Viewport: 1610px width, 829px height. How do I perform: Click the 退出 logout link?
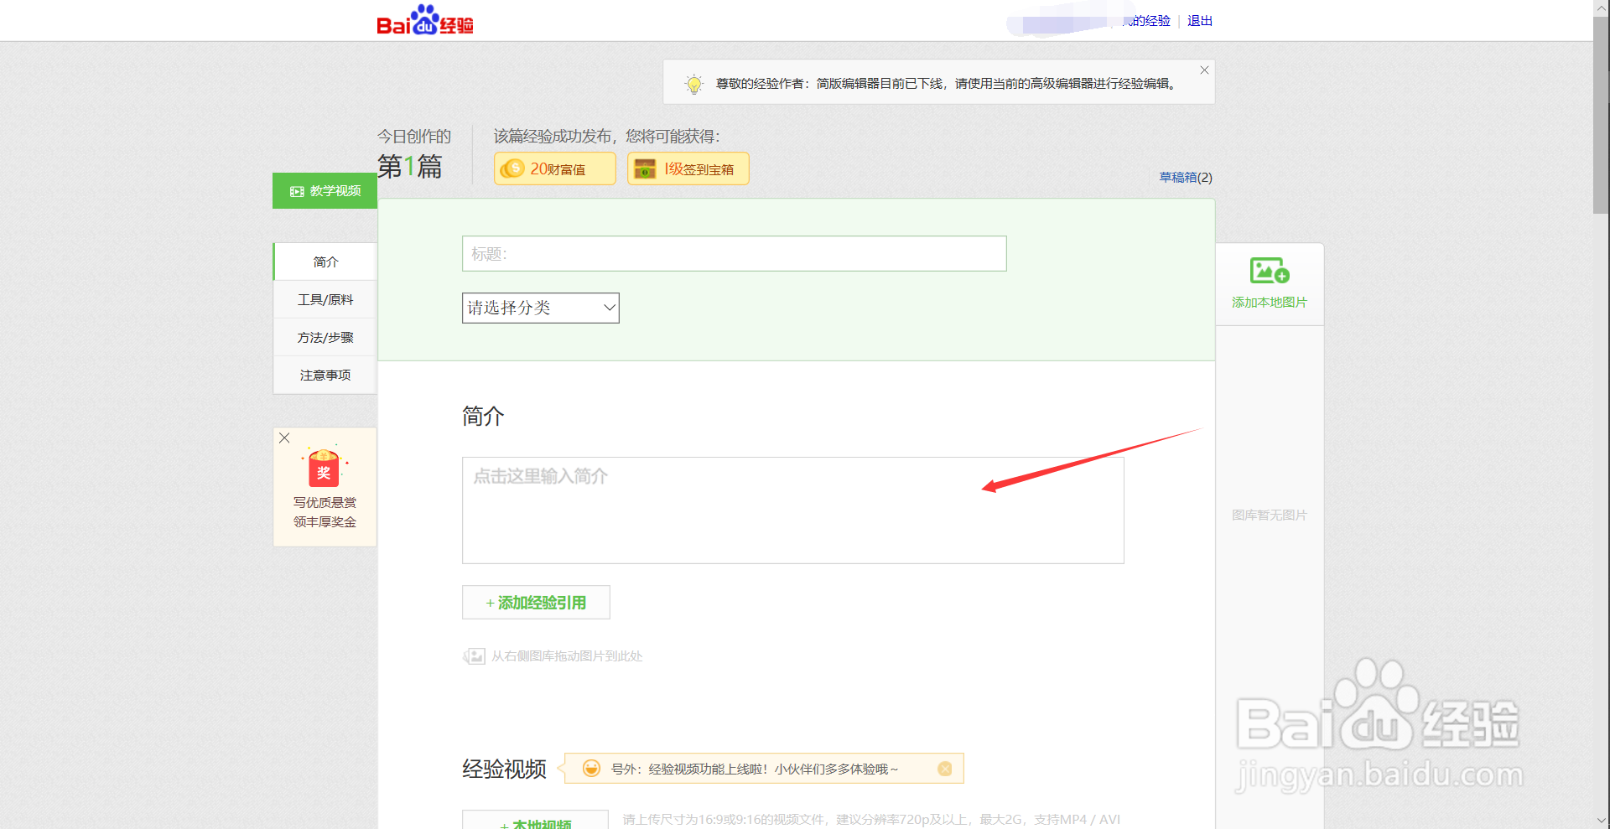[1198, 21]
